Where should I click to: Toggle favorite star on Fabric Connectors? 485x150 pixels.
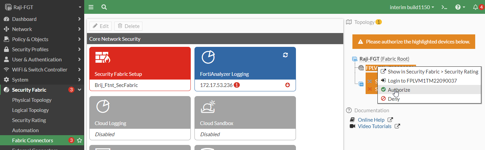coord(79,140)
